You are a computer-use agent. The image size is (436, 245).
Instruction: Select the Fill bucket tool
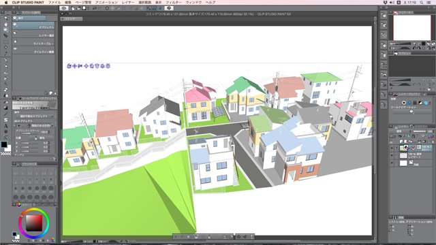click(x=5, y=102)
